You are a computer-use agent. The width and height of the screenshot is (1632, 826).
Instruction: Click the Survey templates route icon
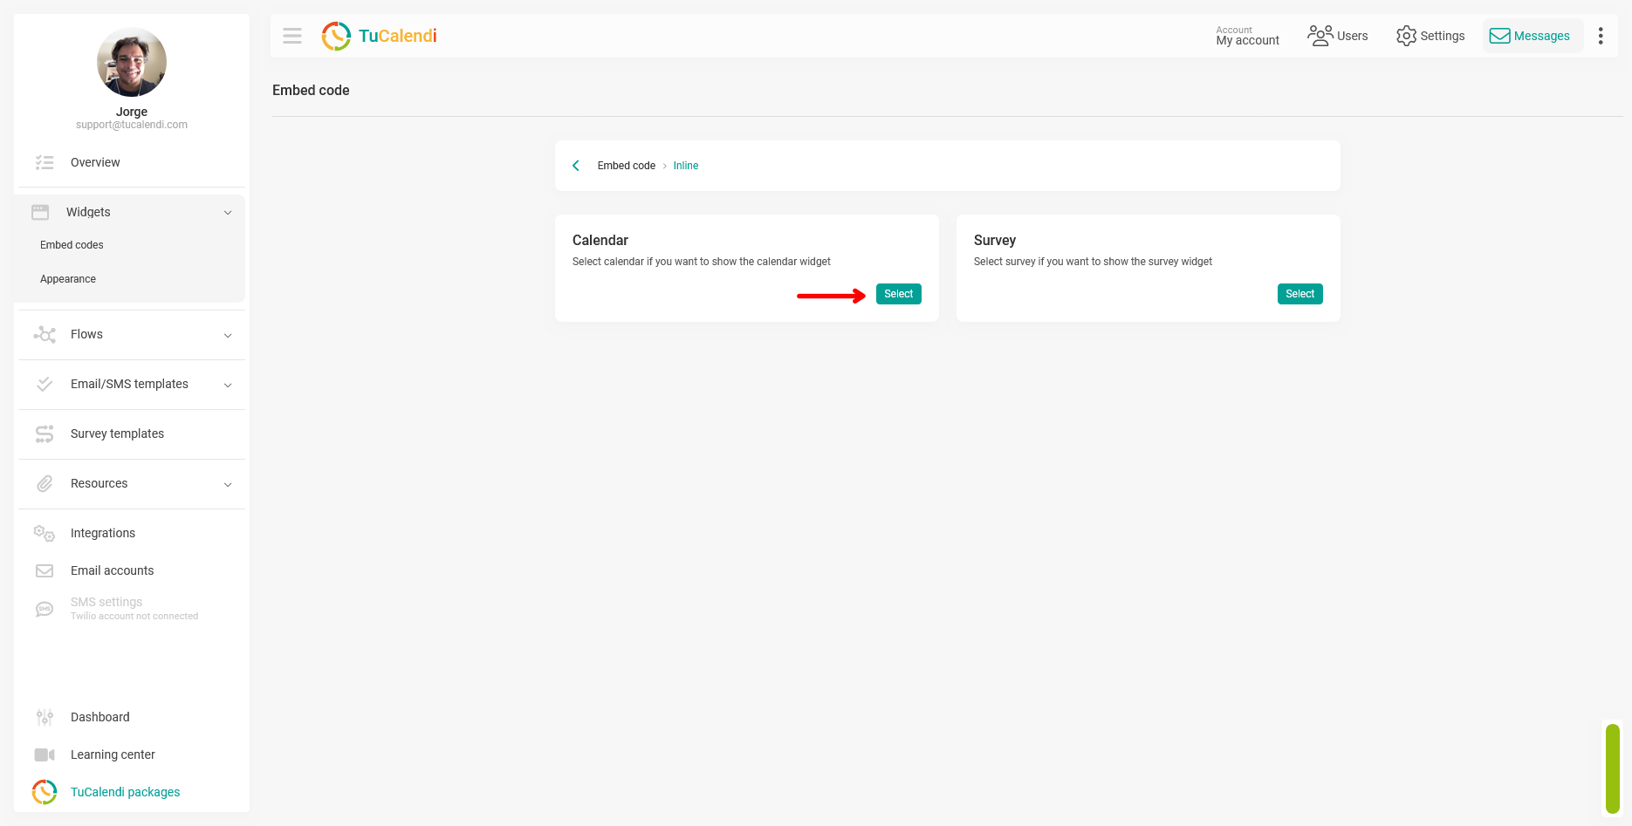coord(45,433)
